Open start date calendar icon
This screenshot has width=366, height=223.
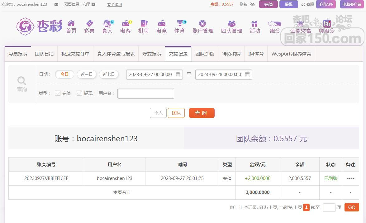click(178, 74)
